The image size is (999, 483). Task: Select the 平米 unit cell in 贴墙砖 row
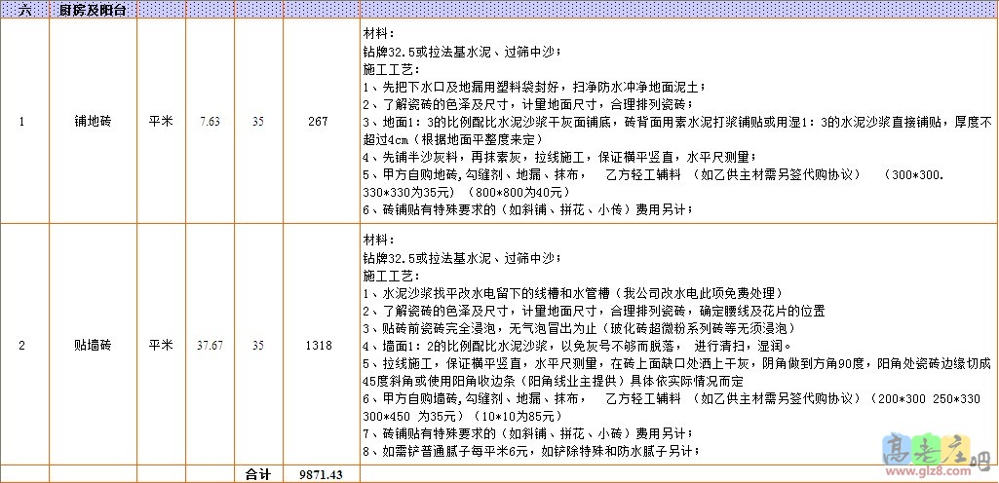[x=160, y=345]
